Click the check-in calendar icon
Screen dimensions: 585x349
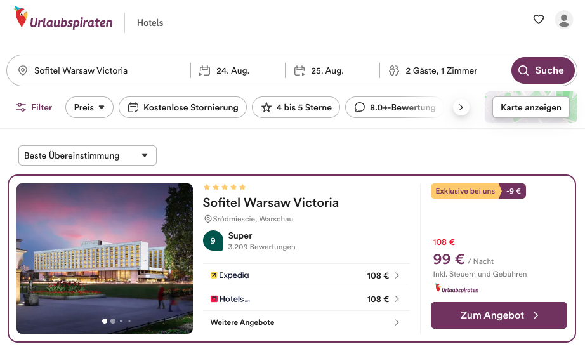[204, 70]
